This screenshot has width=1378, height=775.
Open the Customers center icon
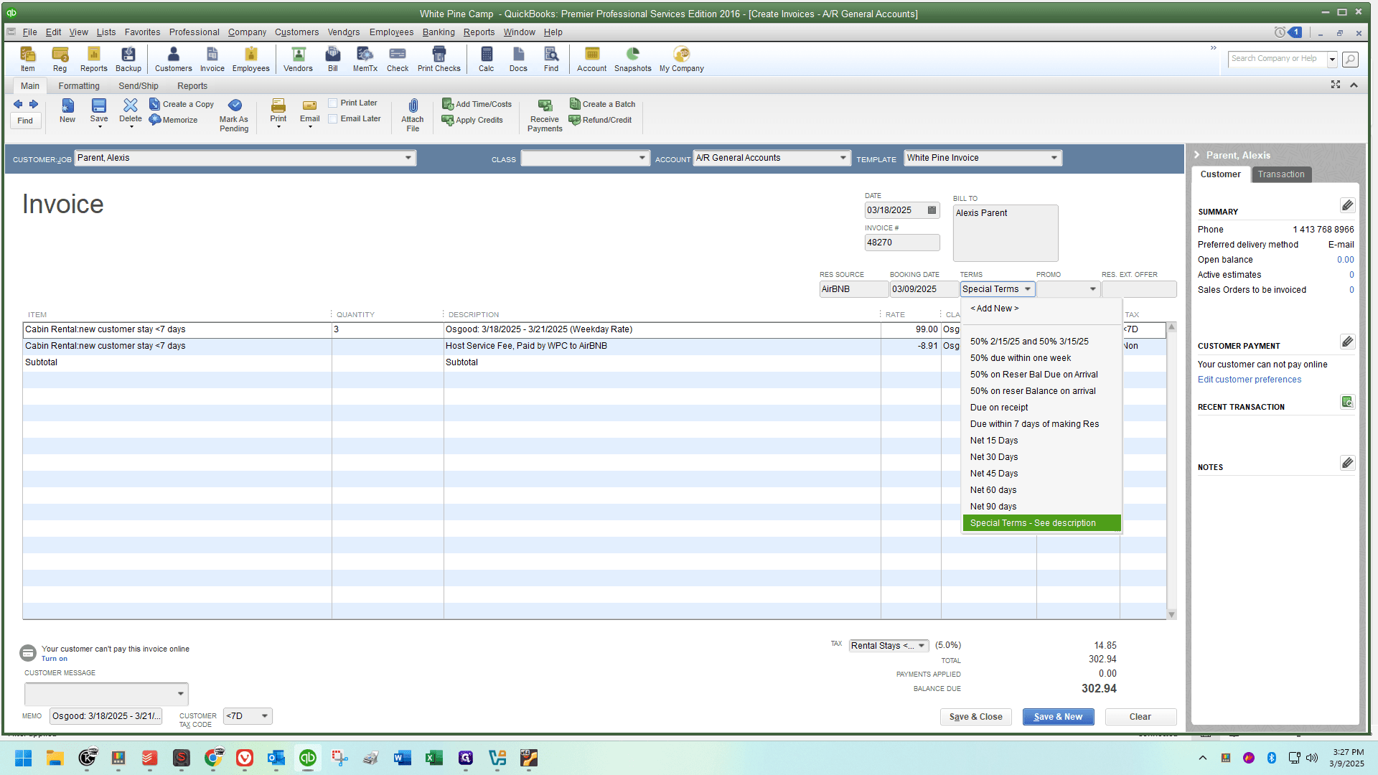[173, 59]
